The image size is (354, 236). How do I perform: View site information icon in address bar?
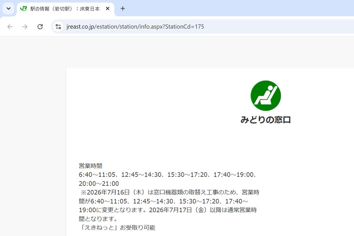coord(58,27)
